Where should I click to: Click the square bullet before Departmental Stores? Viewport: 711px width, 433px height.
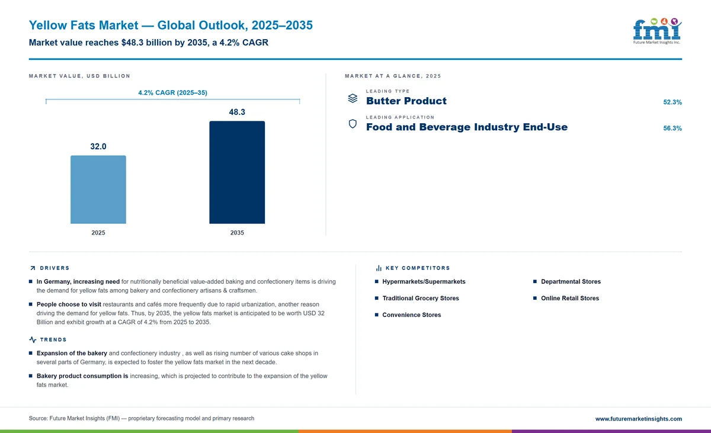(x=536, y=281)
